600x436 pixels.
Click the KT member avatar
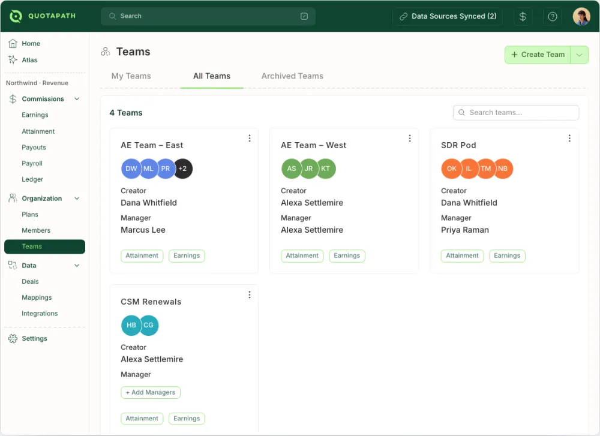(x=326, y=169)
